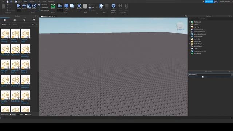Set Toolbox background to None
Image resolution: width=233 pixels, height=131 pixels.
point(28,114)
